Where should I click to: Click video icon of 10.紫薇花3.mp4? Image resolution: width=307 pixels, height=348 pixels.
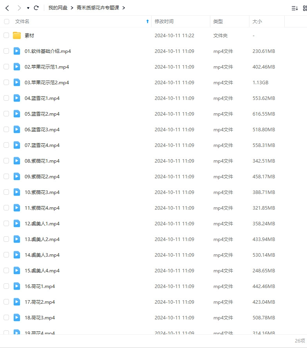coord(17,192)
